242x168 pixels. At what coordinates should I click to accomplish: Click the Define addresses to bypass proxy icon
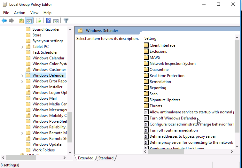pos(146,136)
